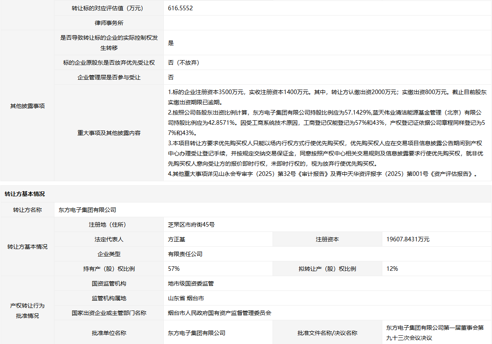The image size is (492, 344).
Task: Click the 重大事项及其他披露内容 label
Action: [109, 133]
